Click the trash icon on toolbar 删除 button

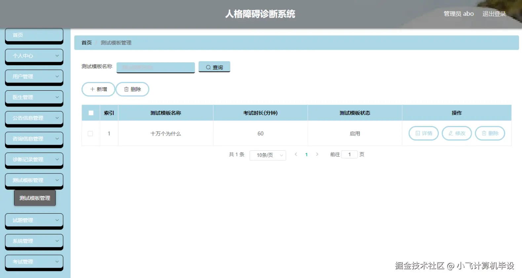point(126,89)
